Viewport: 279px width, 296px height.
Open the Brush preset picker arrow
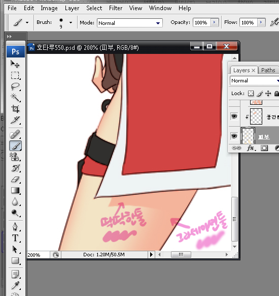click(x=71, y=23)
